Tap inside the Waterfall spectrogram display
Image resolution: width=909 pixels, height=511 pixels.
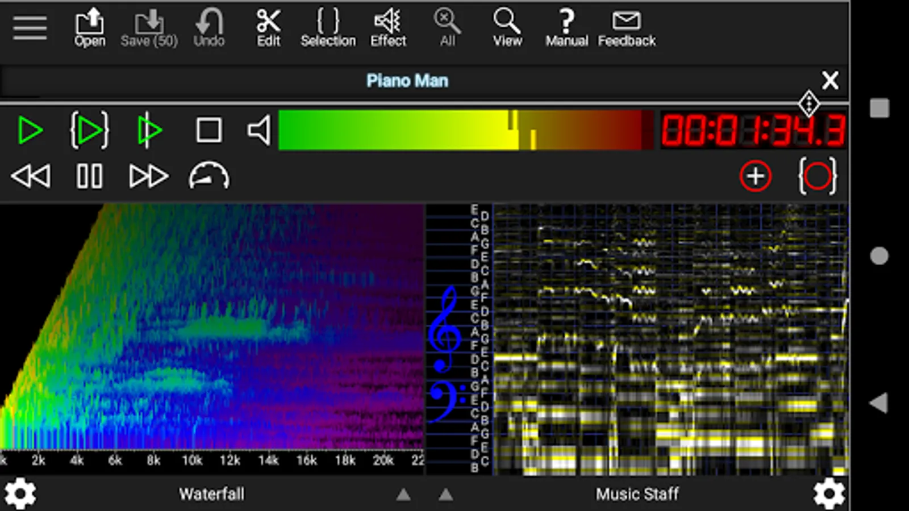point(212,327)
